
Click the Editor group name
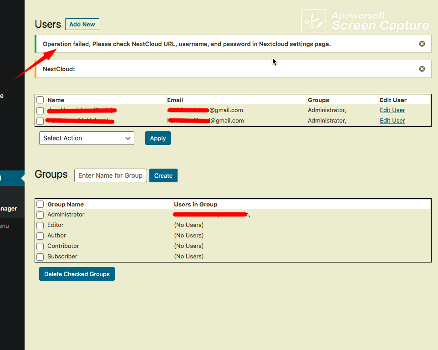[55, 225]
